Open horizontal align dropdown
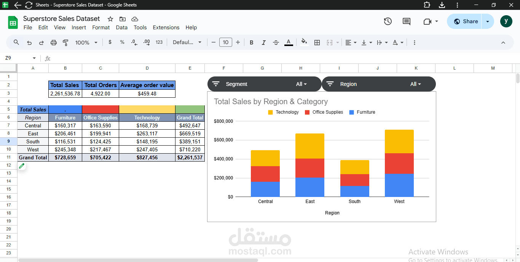 pos(351,43)
